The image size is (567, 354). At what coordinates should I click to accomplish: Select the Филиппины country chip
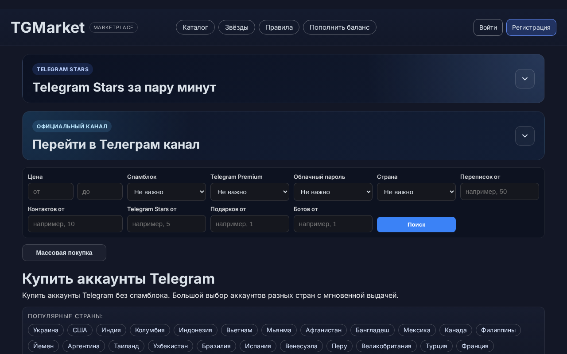coord(498,330)
